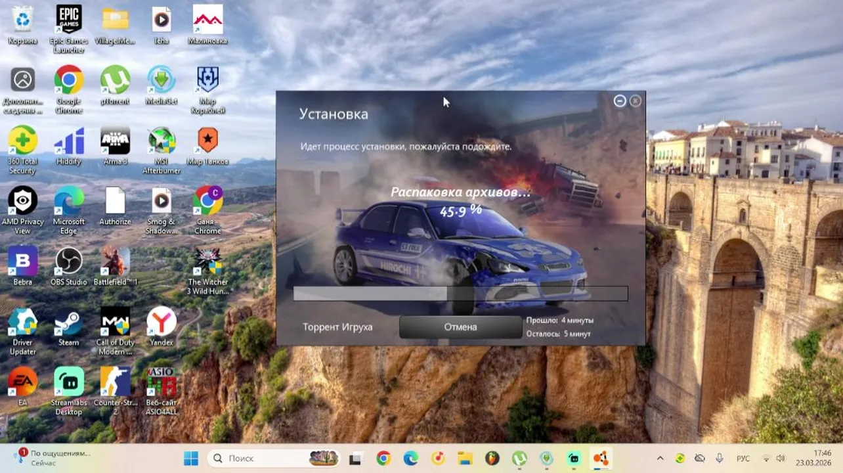
Task: Select the Microsoft Edge desktop shortcut
Action: tap(69, 210)
